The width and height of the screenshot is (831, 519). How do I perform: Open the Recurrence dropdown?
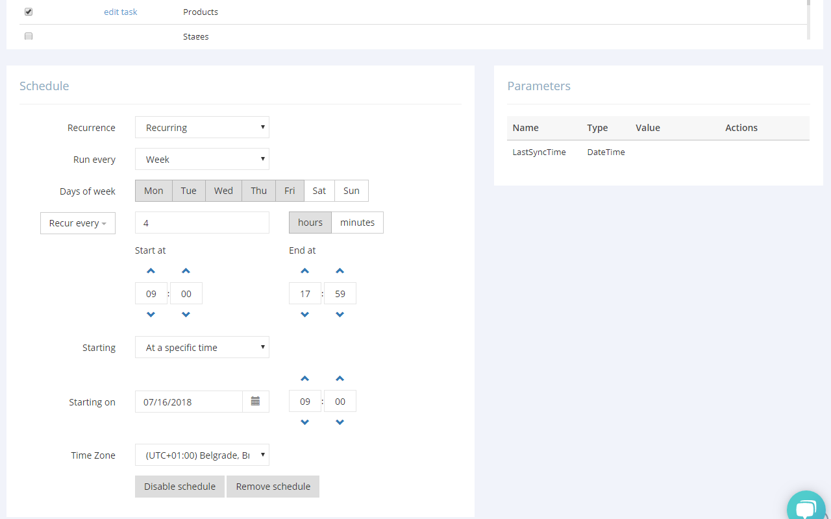202,128
